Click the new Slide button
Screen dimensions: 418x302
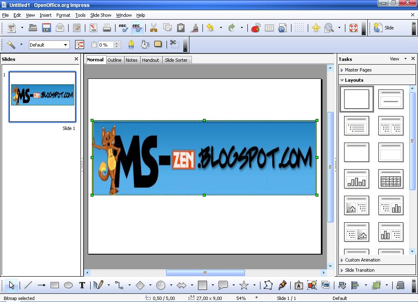tap(384, 28)
